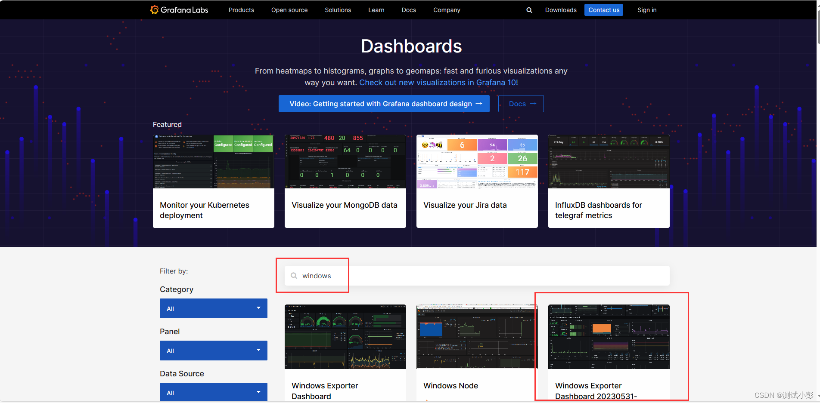Focus the dashboard search field containing windows
Screen dimensions: 820x403
tap(477, 276)
